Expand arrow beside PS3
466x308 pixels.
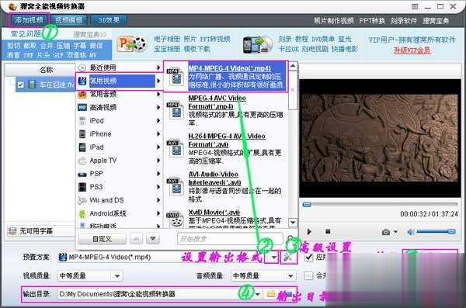pos(158,187)
